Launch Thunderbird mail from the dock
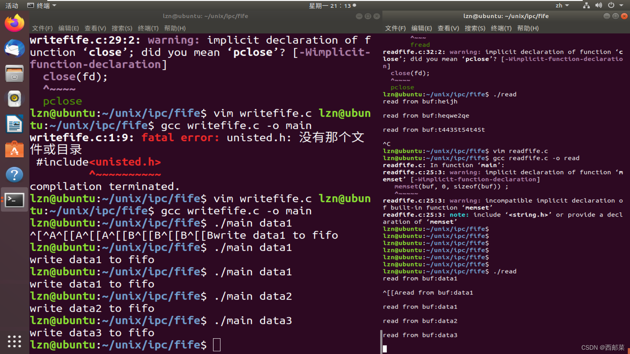The width and height of the screenshot is (630, 354). (x=14, y=48)
